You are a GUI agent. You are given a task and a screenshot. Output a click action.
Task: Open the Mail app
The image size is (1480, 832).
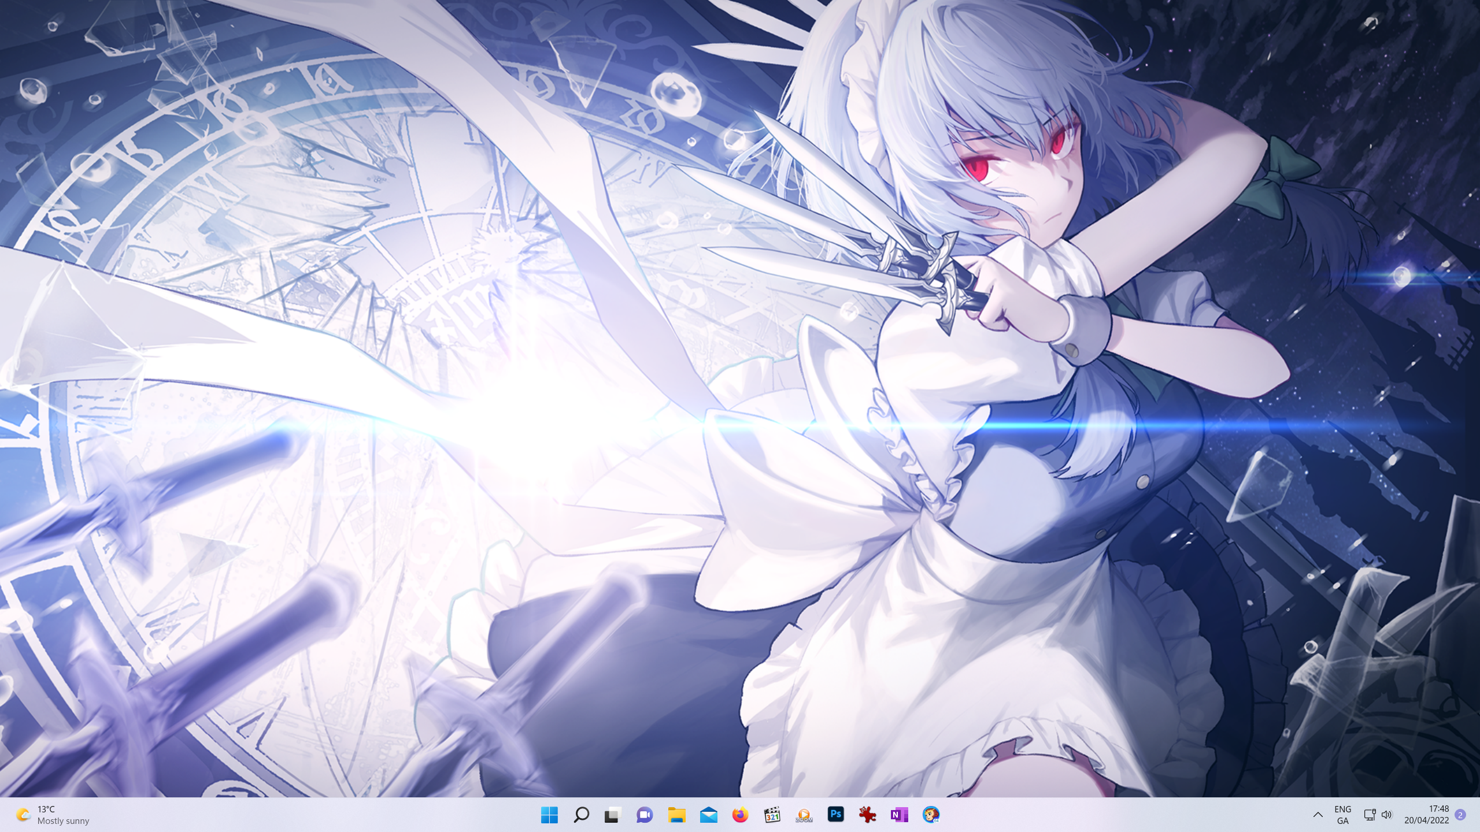point(708,815)
